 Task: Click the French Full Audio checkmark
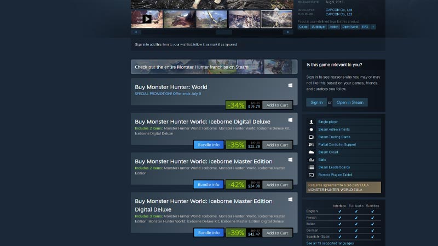click(x=356, y=218)
